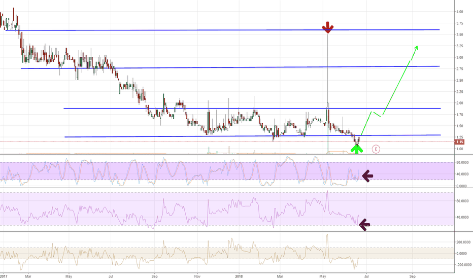
Task: Click the earnings 'E' marker on the chart
Action: pos(376,149)
